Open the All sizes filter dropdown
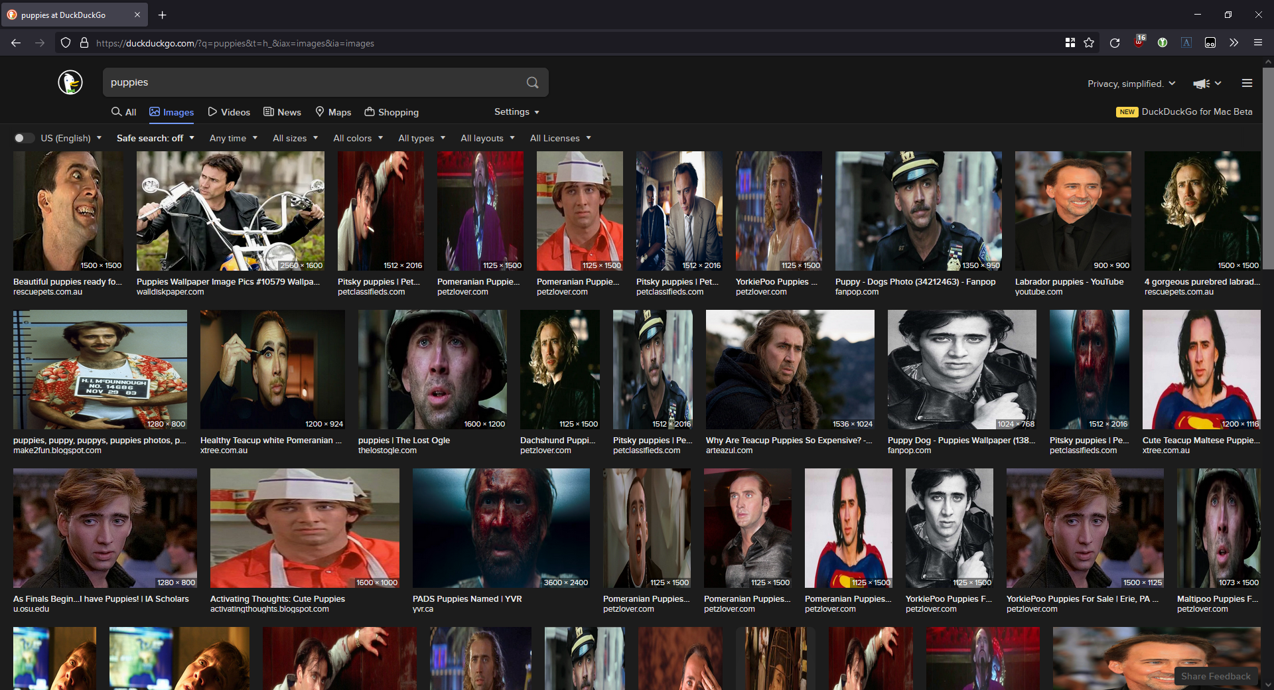This screenshot has height=690, width=1274. tap(295, 138)
